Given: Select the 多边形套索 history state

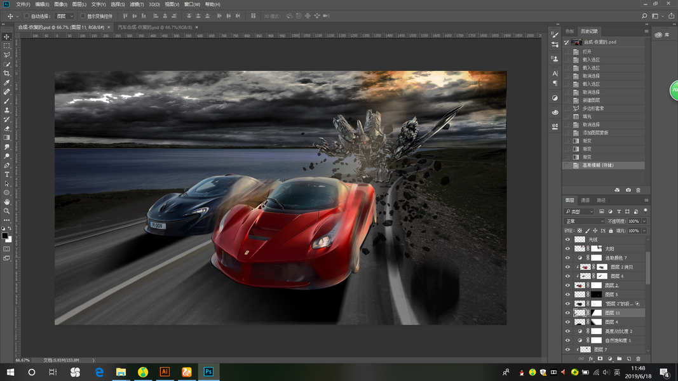Looking at the screenshot, I should [603, 109].
